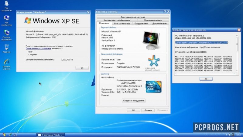Select the Internet Explorer desktop icon
This screenshot has width=243, height=137.
point(6,64)
